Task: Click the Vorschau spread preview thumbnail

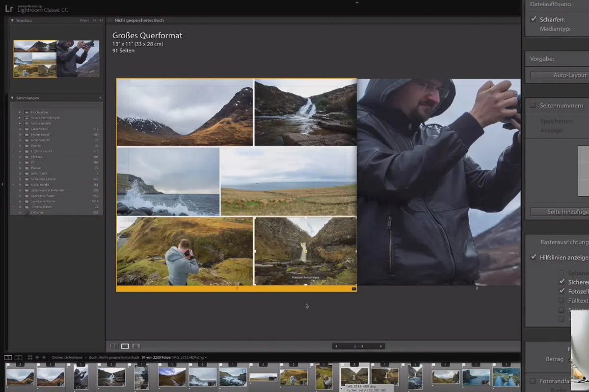Action: point(56,59)
